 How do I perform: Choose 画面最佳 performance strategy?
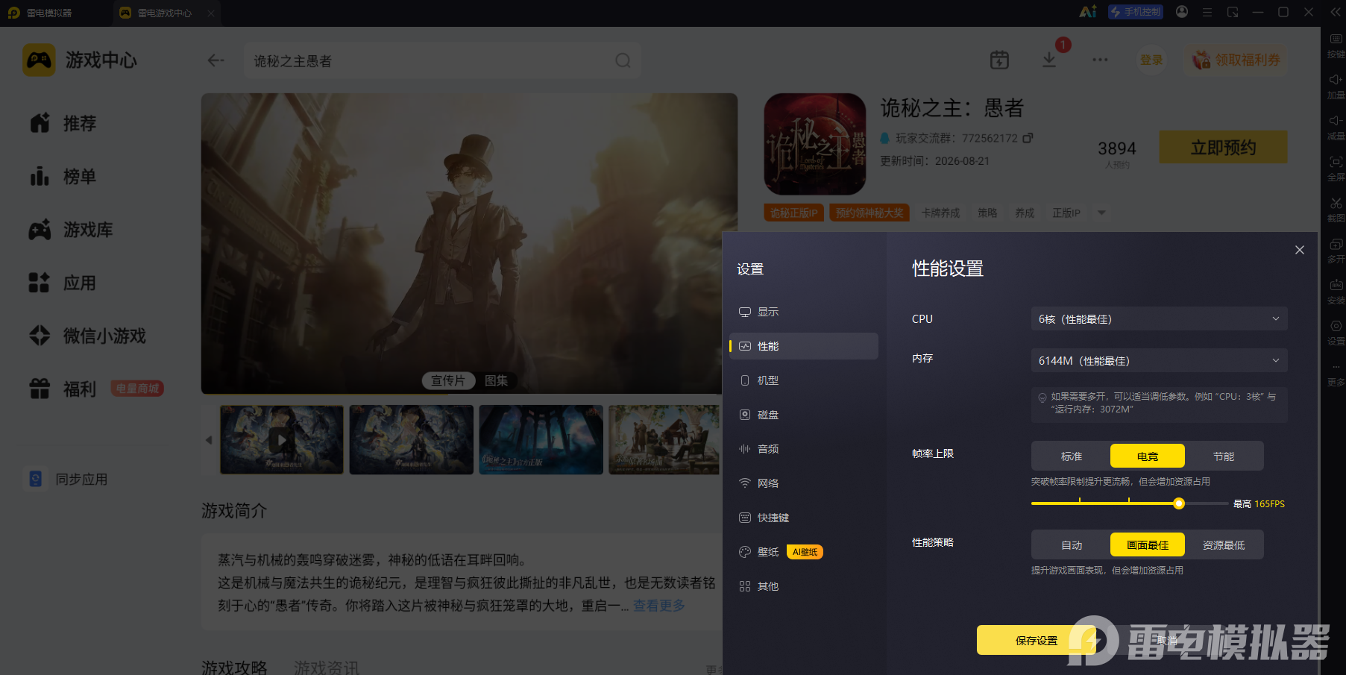pyautogui.click(x=1148, y=544)
